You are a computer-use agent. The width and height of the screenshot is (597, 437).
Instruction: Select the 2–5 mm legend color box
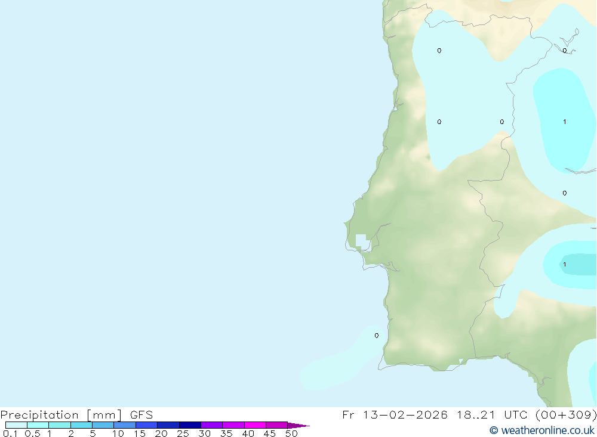click(x=81, y=425)
